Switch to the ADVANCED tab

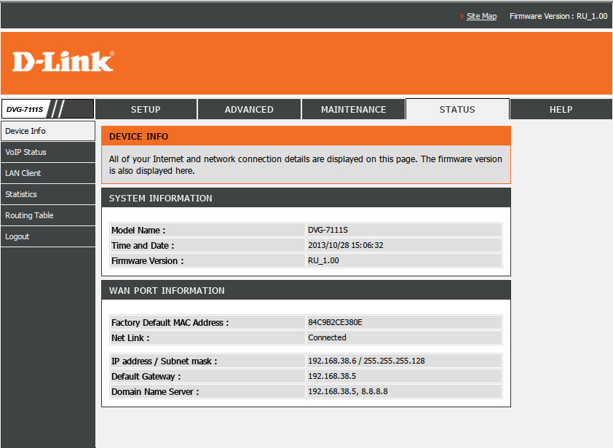click(x=249, y=109)
